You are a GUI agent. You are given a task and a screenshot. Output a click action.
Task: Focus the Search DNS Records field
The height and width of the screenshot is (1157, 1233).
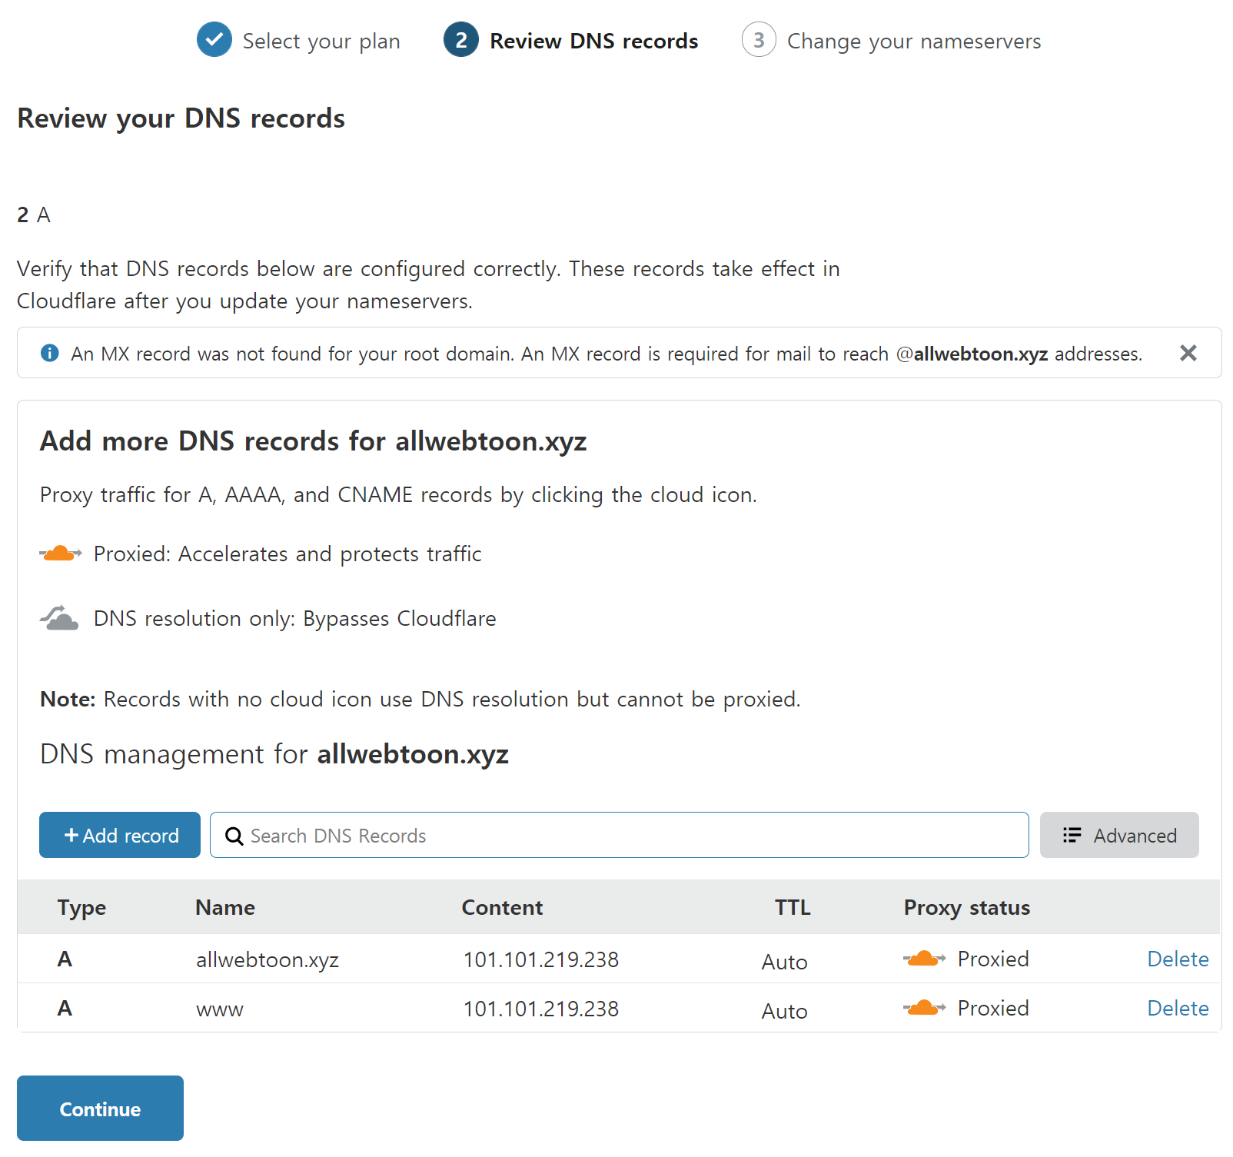coord(620,835)
